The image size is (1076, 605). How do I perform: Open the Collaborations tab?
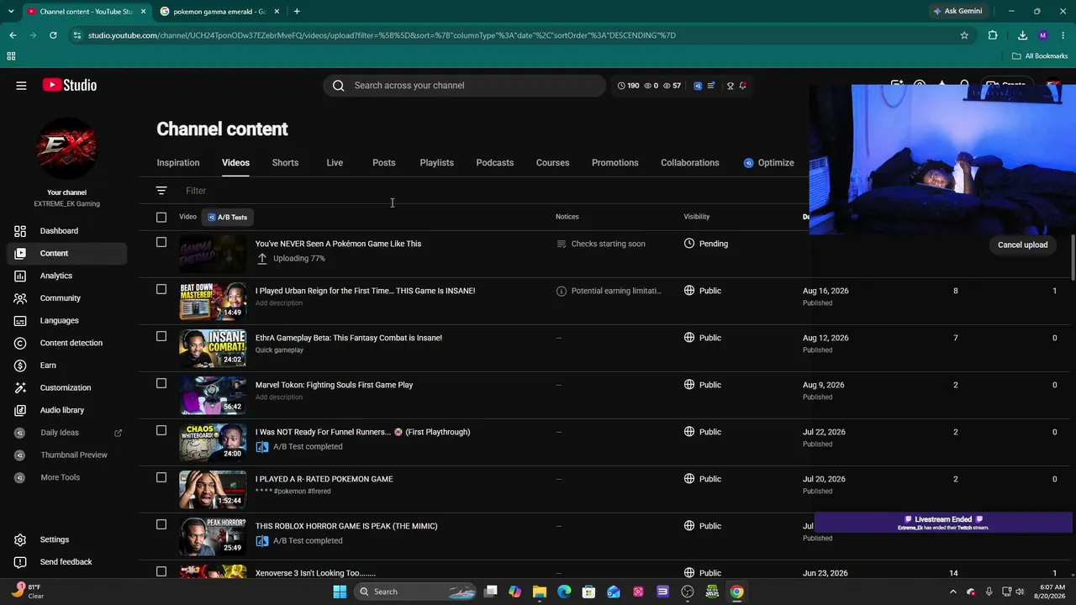click(x=689, y=163)
